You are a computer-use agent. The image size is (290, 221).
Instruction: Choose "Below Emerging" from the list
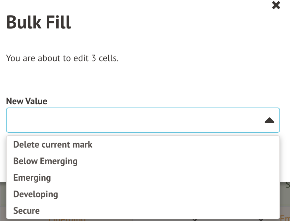coord(45,161)
